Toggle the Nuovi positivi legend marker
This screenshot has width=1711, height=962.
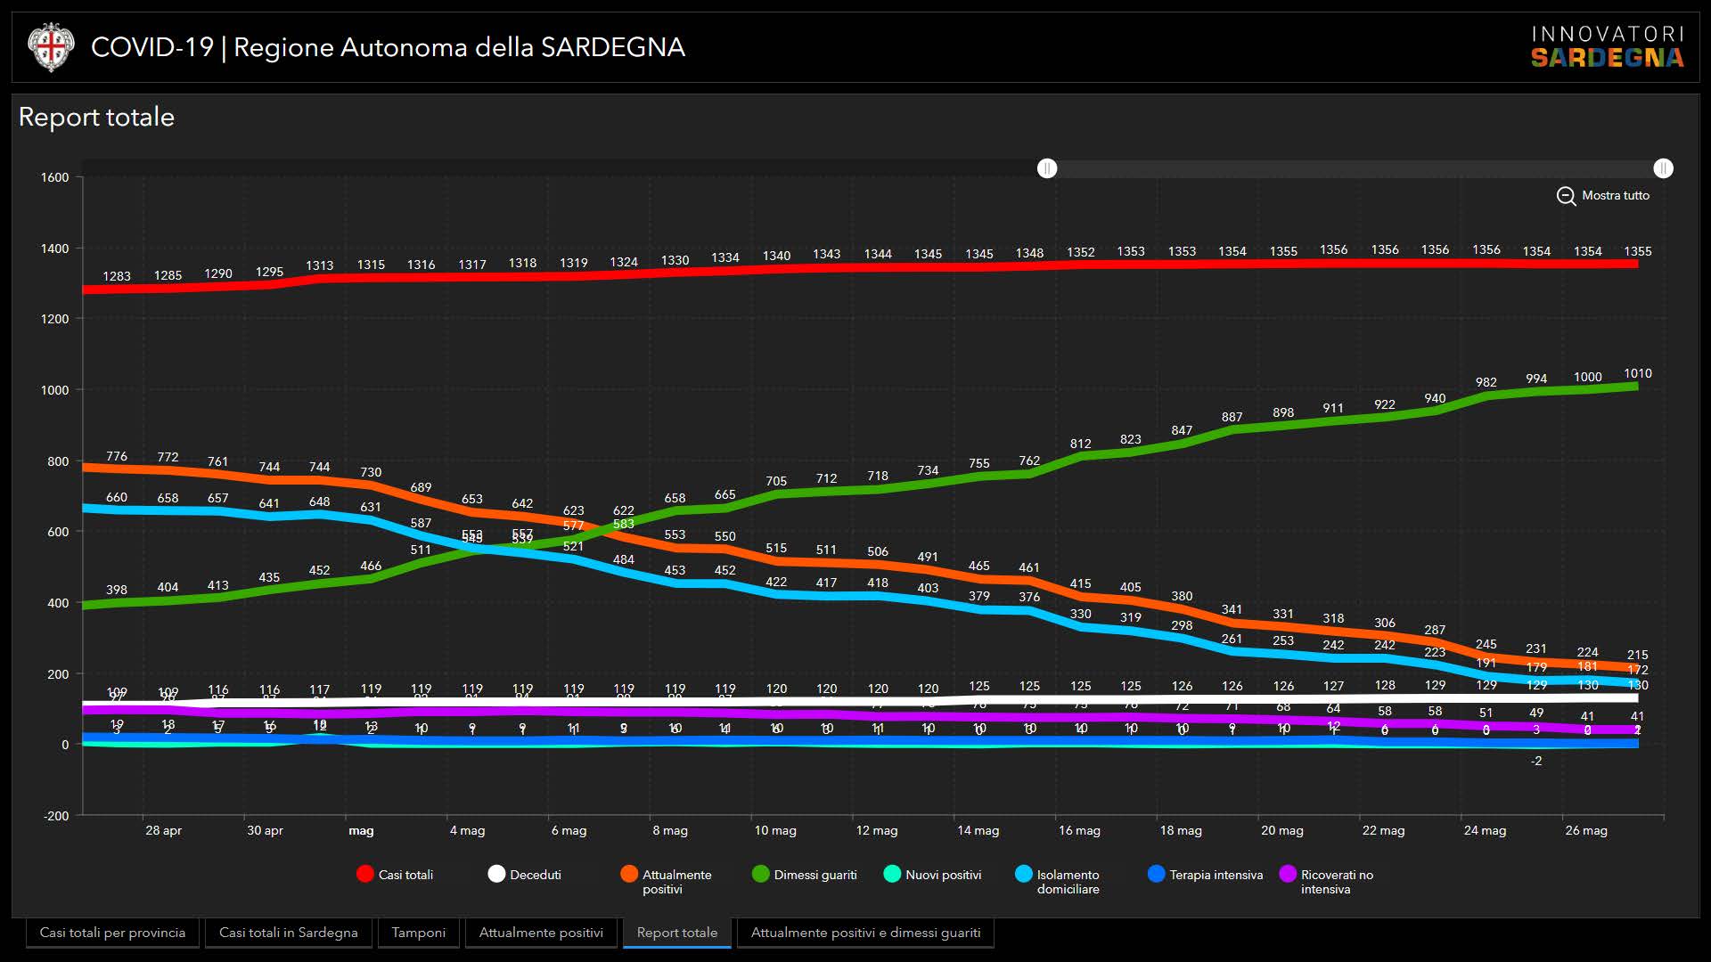click(x=892, y=874)
